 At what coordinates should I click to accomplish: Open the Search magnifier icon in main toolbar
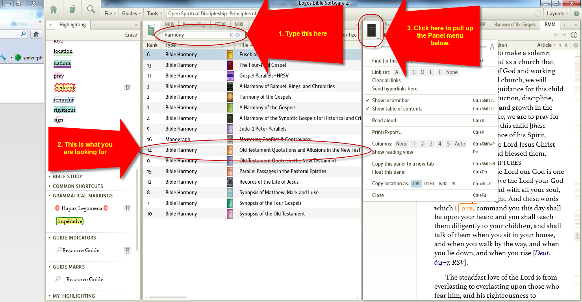[91, 9]
